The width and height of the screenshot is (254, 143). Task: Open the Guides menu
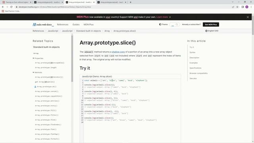coord(76,25)
